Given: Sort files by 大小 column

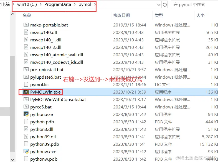Looking at the screenshot, I should [x=200, y=15].
